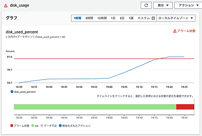202x136 pixels.
Task: Click the green OK legend swatch
Action: point(33,126)
